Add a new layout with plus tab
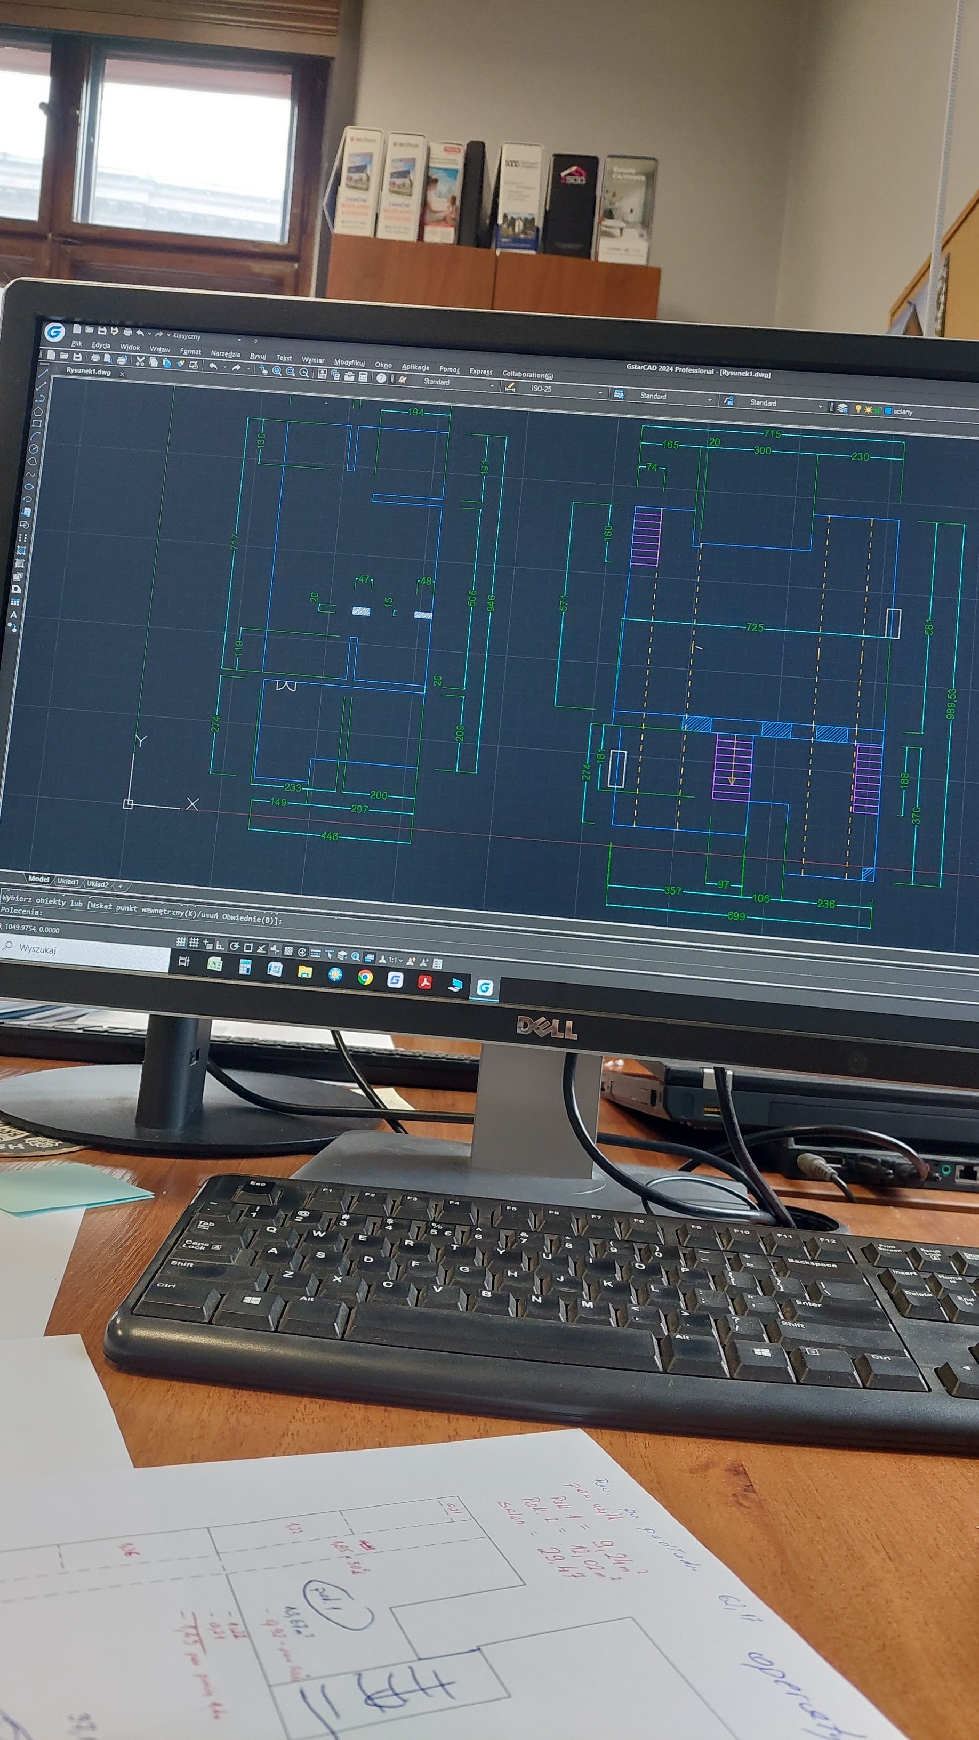This screenshot has width=979, height=1740. click(121, 885)
